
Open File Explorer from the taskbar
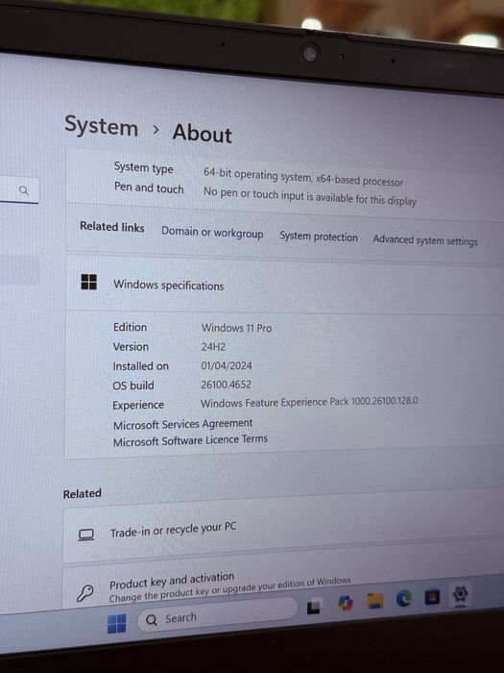(x=375, y=600)
